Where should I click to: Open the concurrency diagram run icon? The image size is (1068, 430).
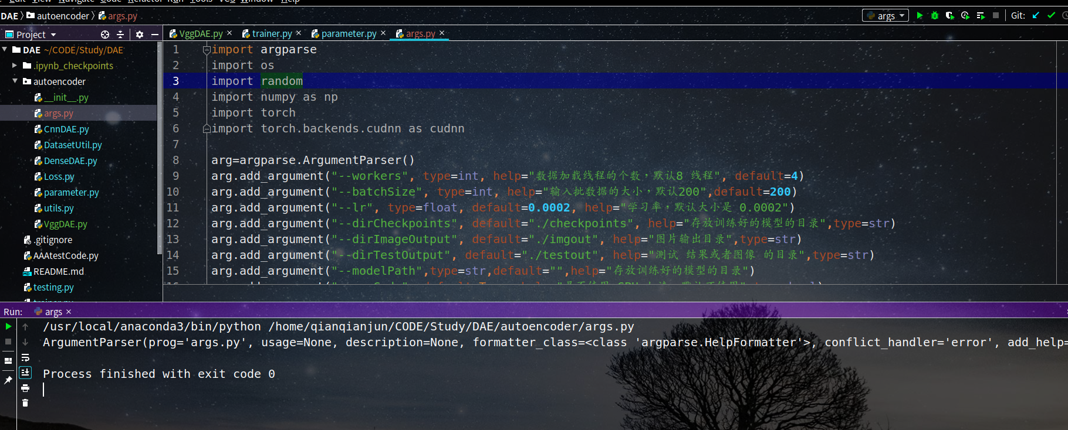tap(981, 16)
